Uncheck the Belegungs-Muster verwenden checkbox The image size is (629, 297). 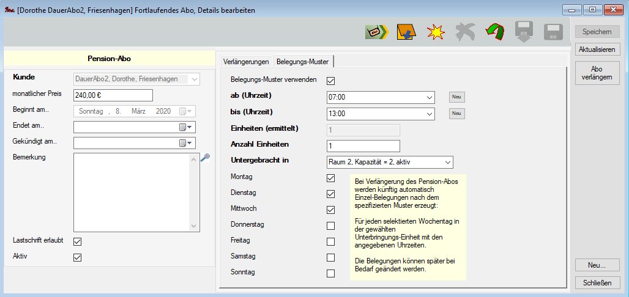coord(331,80)
